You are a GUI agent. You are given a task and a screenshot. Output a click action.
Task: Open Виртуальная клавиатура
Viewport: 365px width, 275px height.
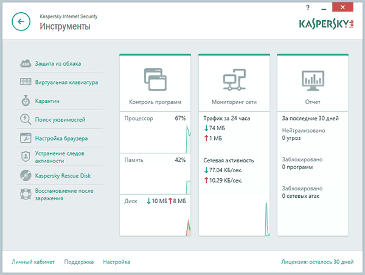coord(66,82)
